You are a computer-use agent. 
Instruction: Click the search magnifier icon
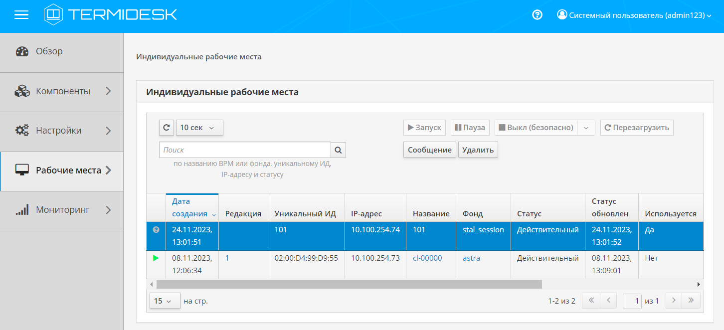338,150
